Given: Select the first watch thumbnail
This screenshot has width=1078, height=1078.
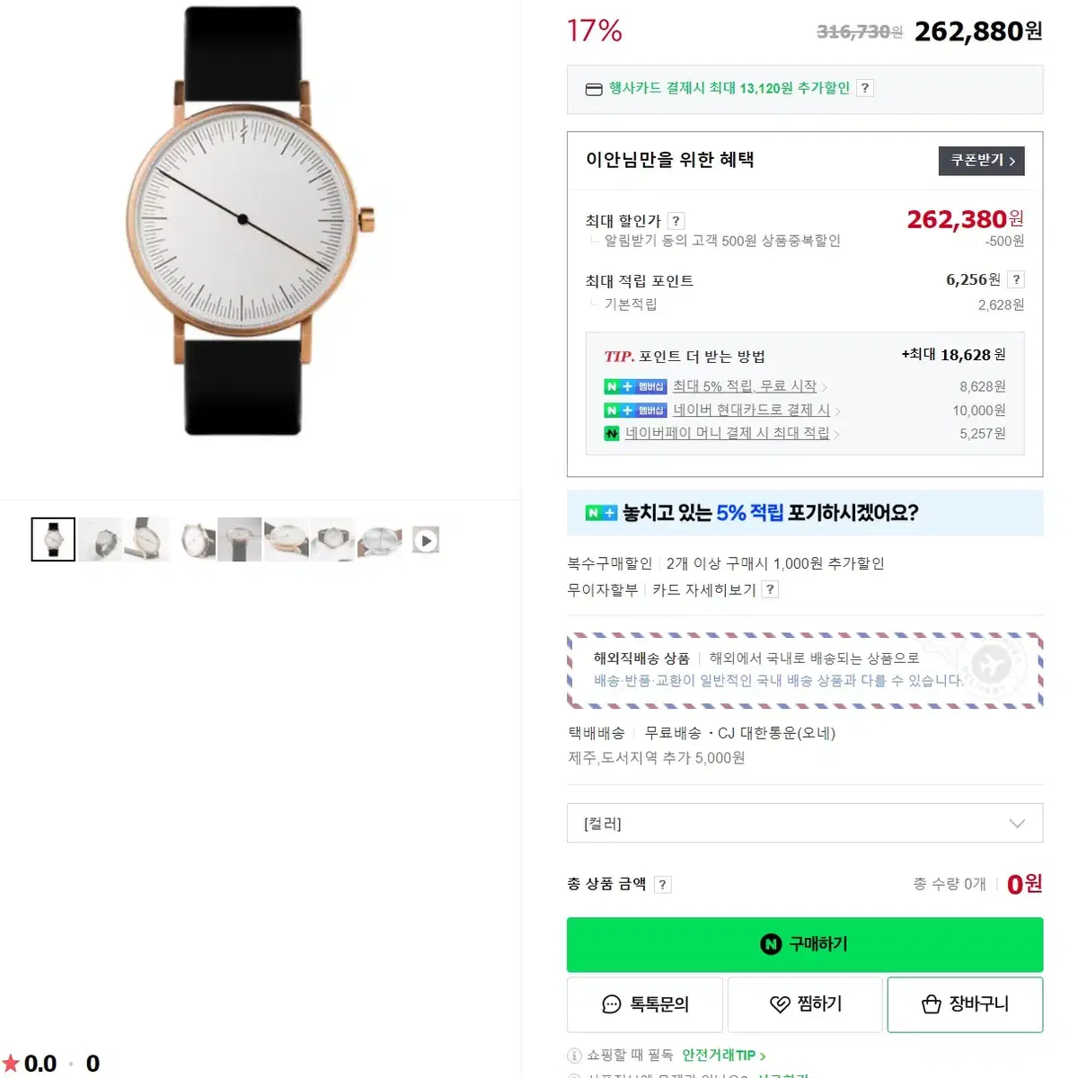Looking at the screenshot, I should (53, 539).
